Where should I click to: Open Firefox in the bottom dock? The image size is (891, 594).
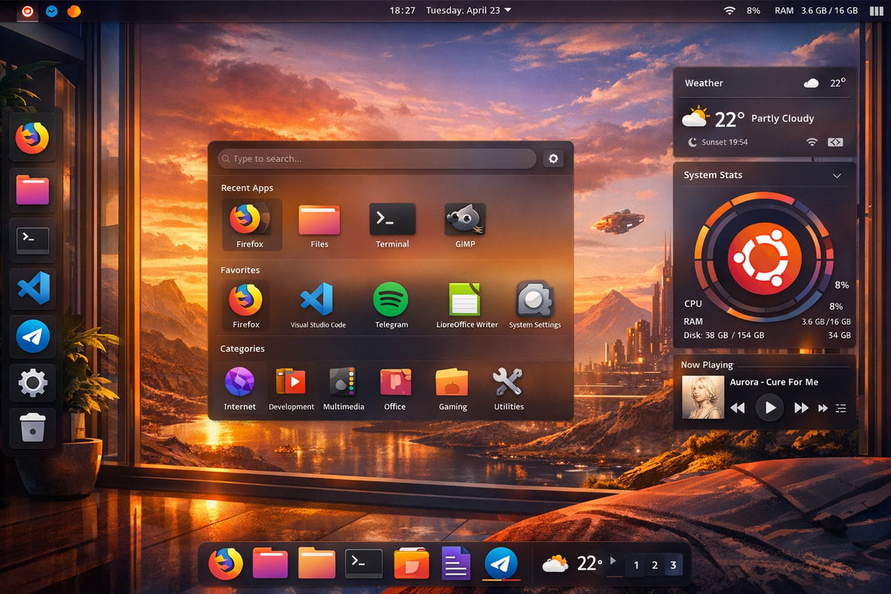tap(226, 564)
